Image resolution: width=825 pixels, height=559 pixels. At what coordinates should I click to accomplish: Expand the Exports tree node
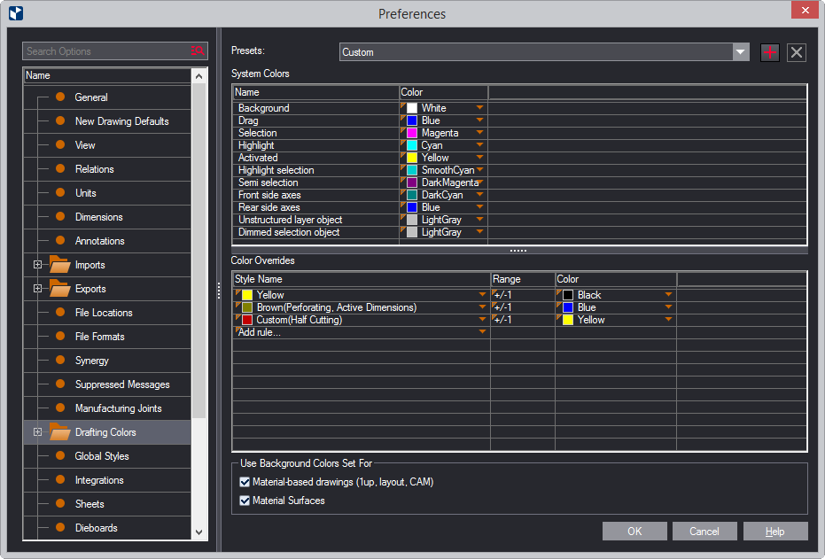click(37, 288)
